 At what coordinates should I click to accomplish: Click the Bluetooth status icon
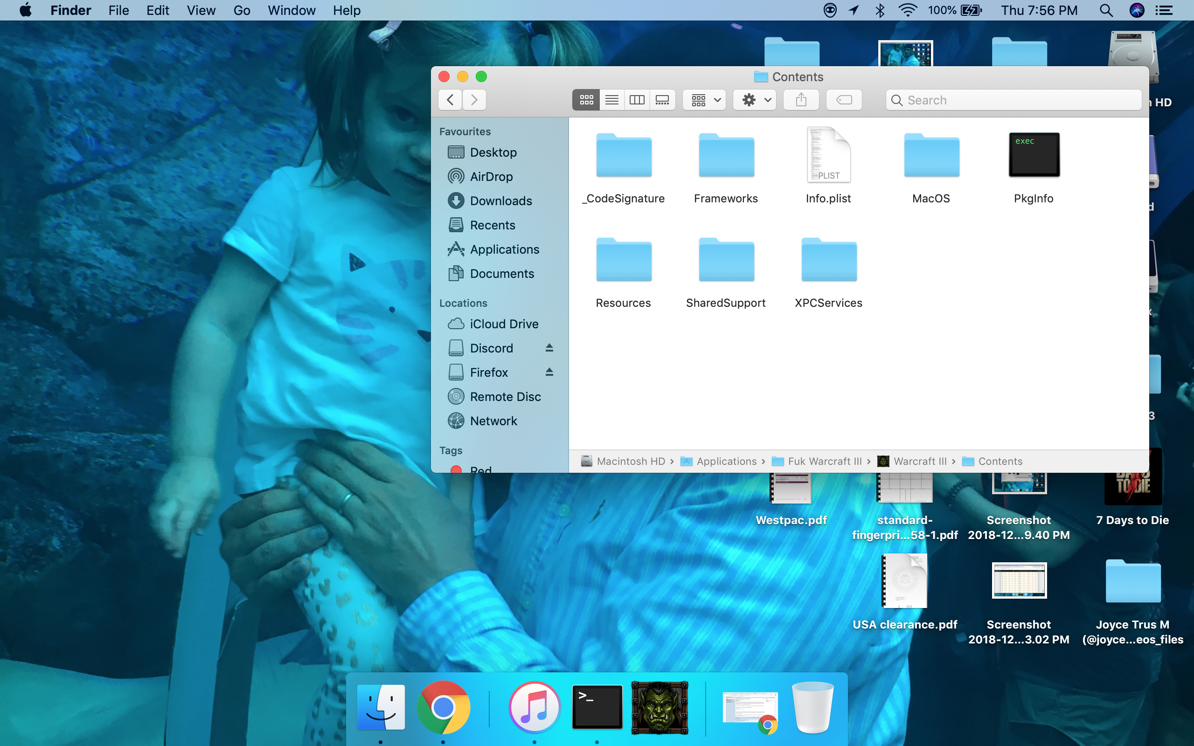(x=880, y=10)
